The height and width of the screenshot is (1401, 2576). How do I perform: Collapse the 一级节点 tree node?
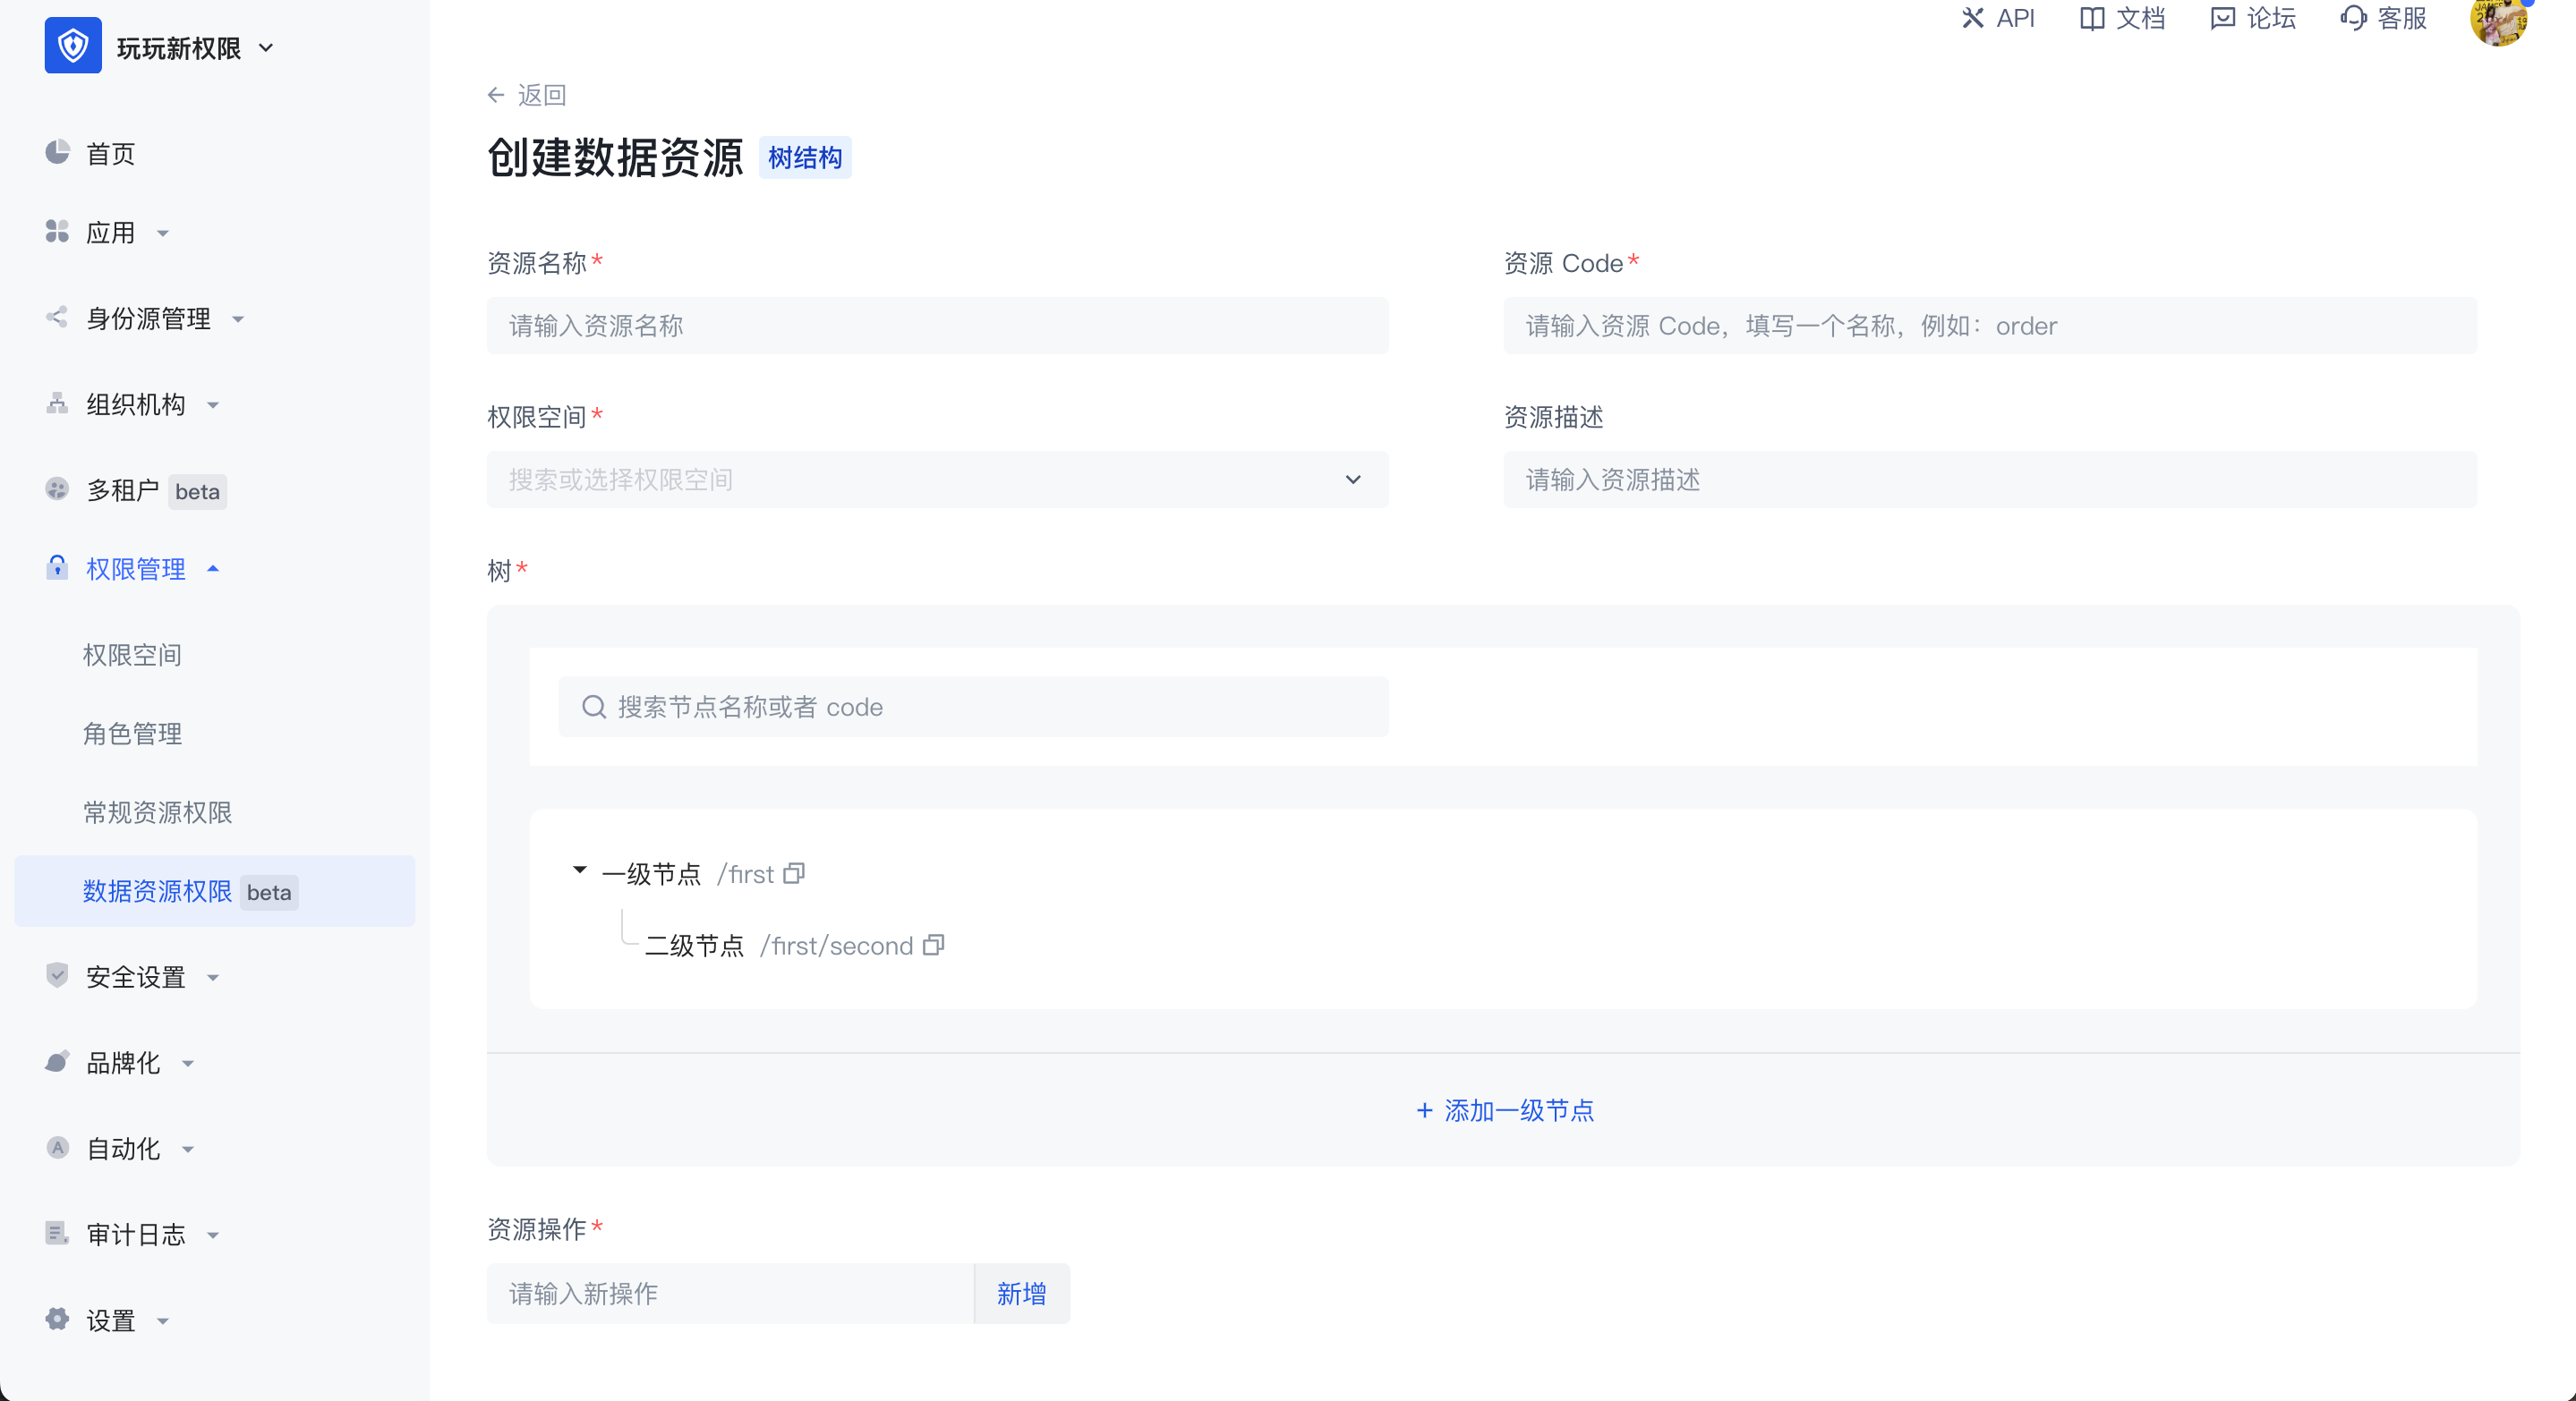coord(580,871)
